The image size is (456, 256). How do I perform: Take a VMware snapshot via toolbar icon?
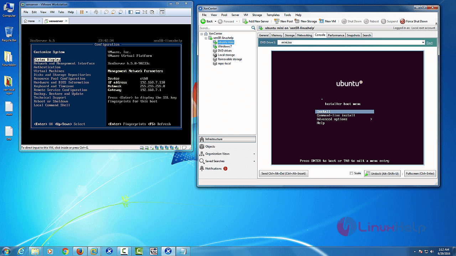point(106,12)
